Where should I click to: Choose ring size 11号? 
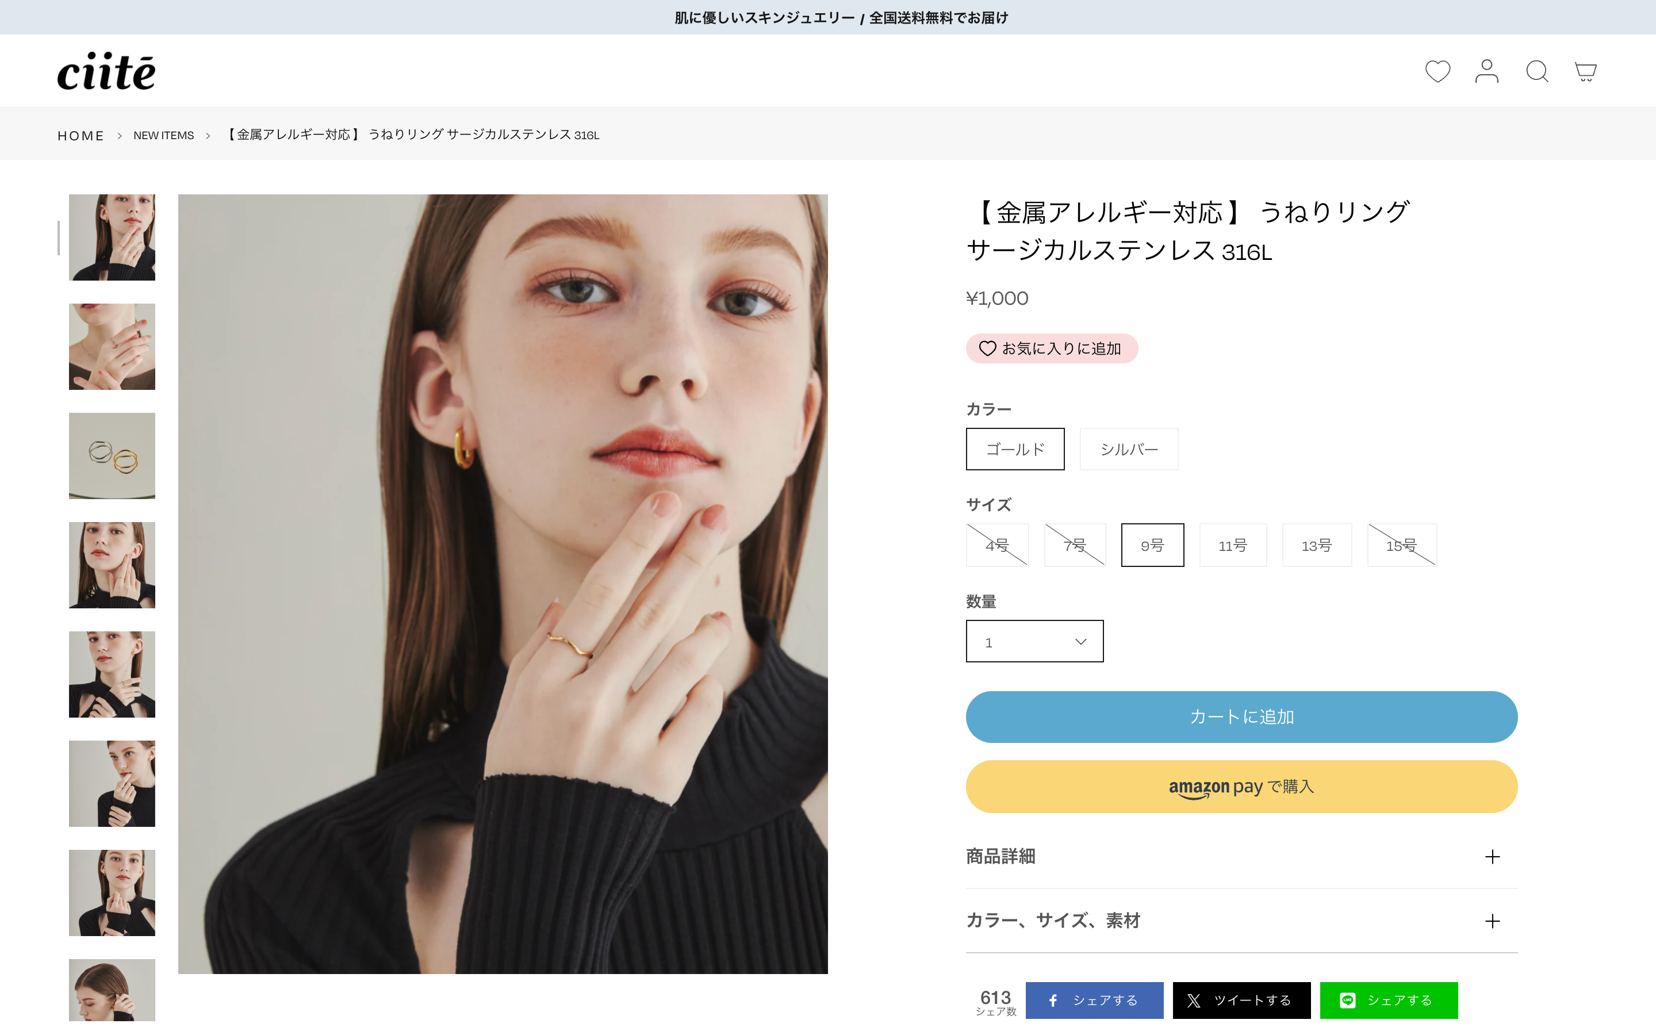pos(1232,546)
